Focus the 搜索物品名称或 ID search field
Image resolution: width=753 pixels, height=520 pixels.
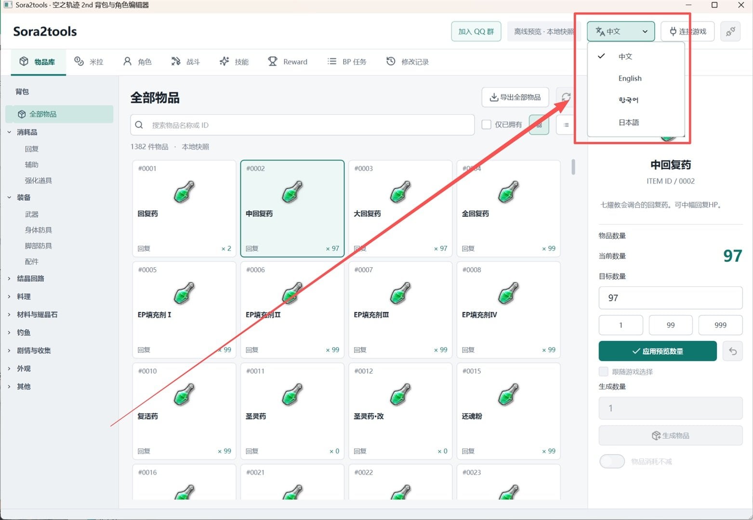pyautogui.click(x=302, y=125)
